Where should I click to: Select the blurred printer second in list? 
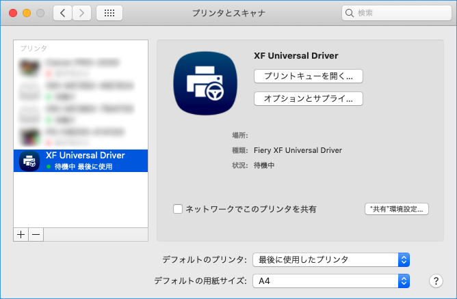(81, 91)
